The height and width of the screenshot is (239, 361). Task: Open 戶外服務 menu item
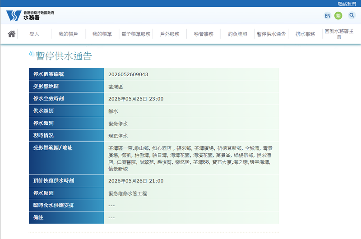(170, 34)
